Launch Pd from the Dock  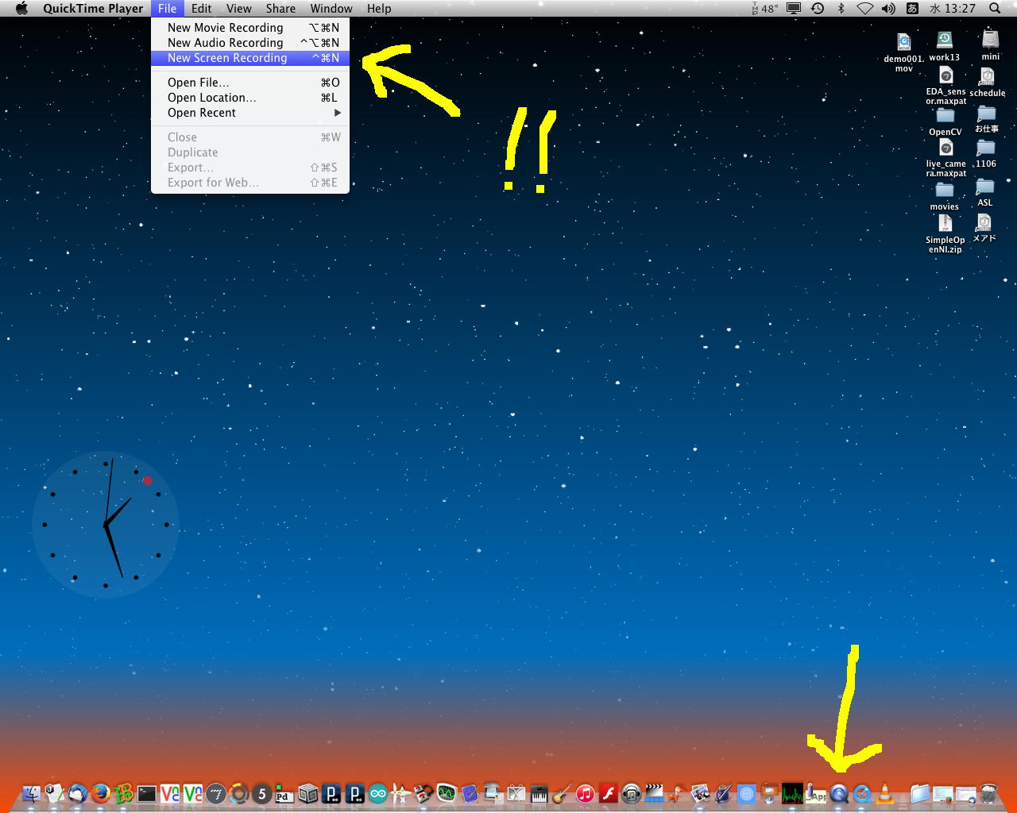(284, 793)
